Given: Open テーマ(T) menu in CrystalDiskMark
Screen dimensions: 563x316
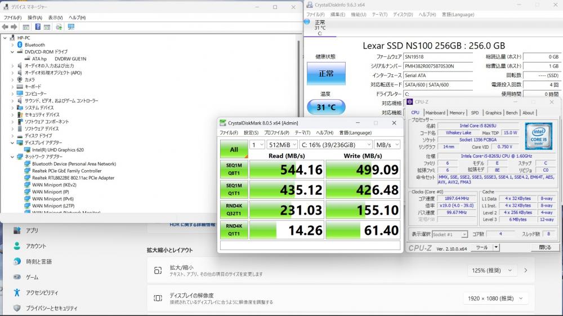Looking at the screenshot, I should tap(302, 132).
